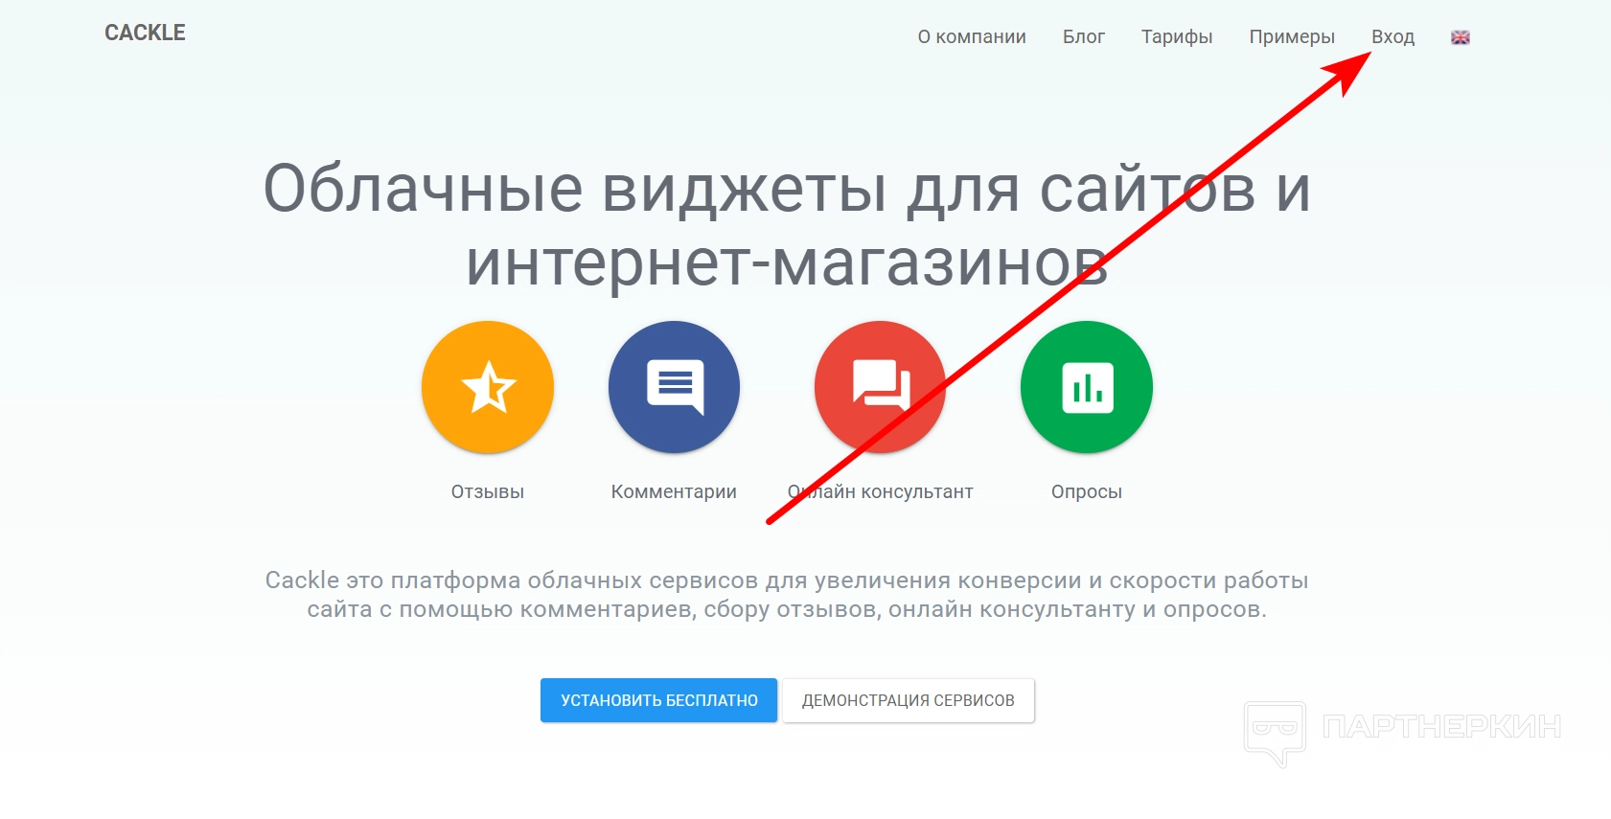1611x819 pixels.
Task: Click the ДЕМОНСТРАЦИЯ СЕРВИСОВ button
Action: click(909, 700)
